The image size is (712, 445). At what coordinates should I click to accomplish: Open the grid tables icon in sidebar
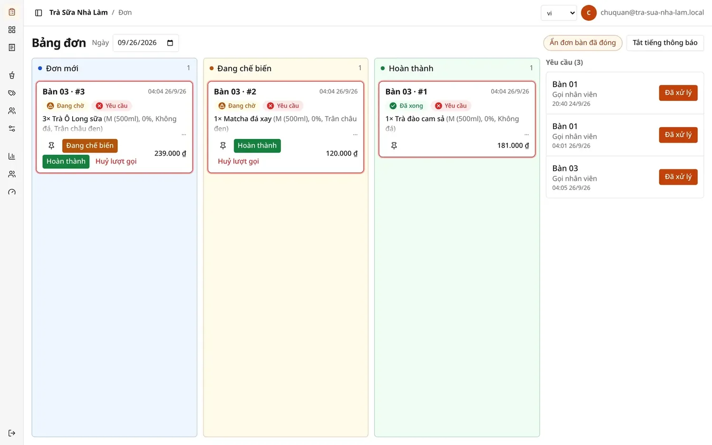pos(12,29)
